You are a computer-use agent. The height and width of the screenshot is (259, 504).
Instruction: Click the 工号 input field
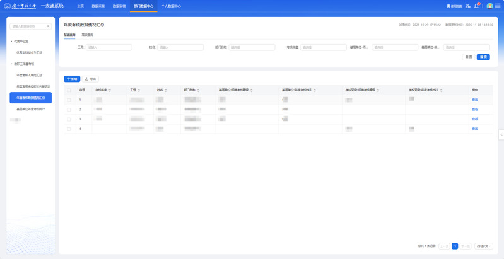pos(108,47)
